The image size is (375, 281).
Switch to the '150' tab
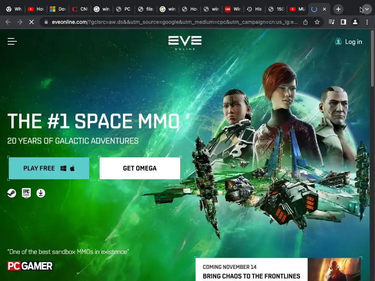(x=277, y=9)
